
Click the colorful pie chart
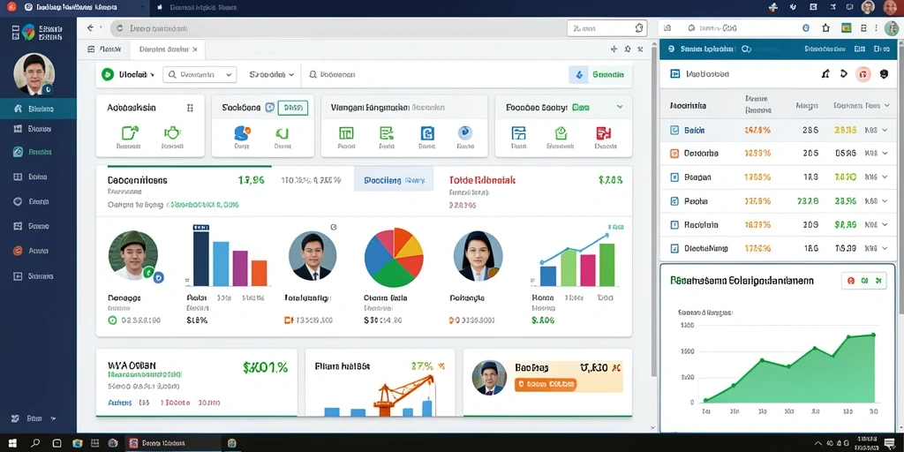(394, 257)
